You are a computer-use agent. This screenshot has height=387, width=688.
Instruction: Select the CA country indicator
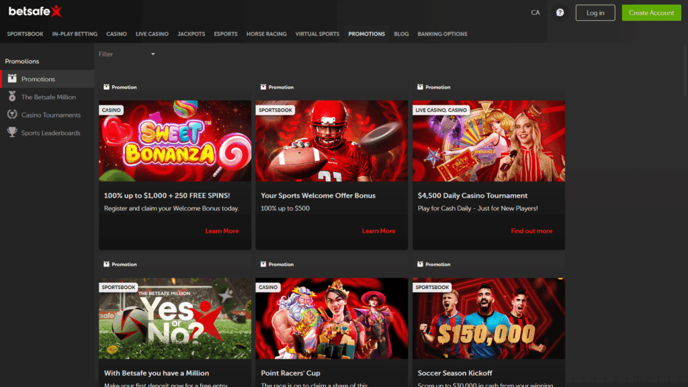535,12
